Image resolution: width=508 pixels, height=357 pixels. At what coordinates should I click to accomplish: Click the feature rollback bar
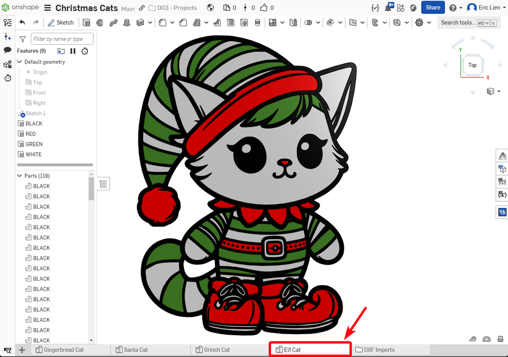pyautogui.click(x=55, y=165)
